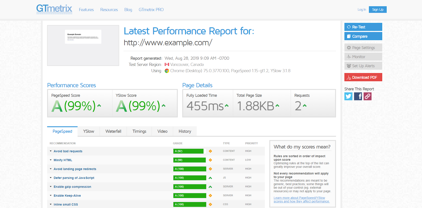
Task: Open the History tab
Action: pyautogui.click(x=185, y=131)
